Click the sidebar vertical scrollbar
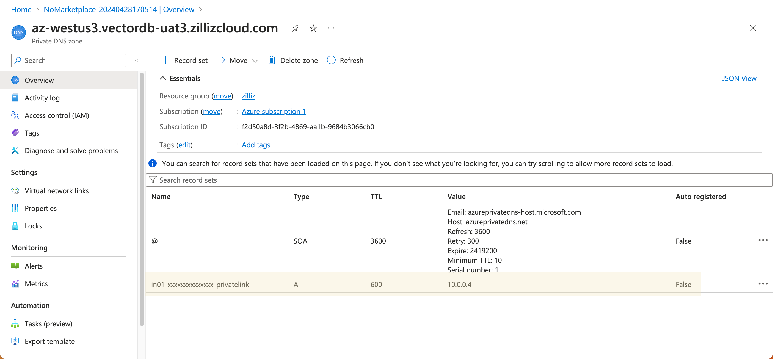This screenshot has height=359, width=773. click(142, 198)
